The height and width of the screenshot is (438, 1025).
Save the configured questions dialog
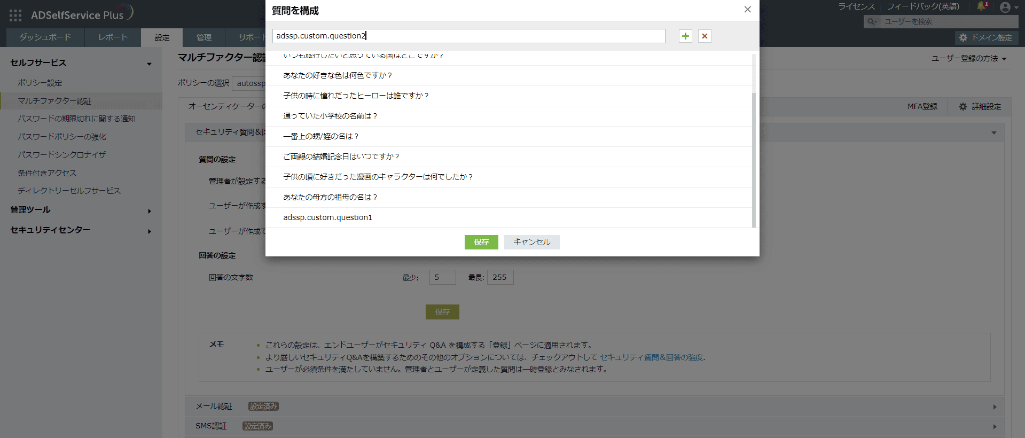point(481,242)
